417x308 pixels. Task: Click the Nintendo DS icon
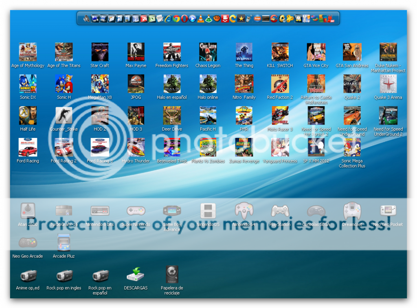208,211
